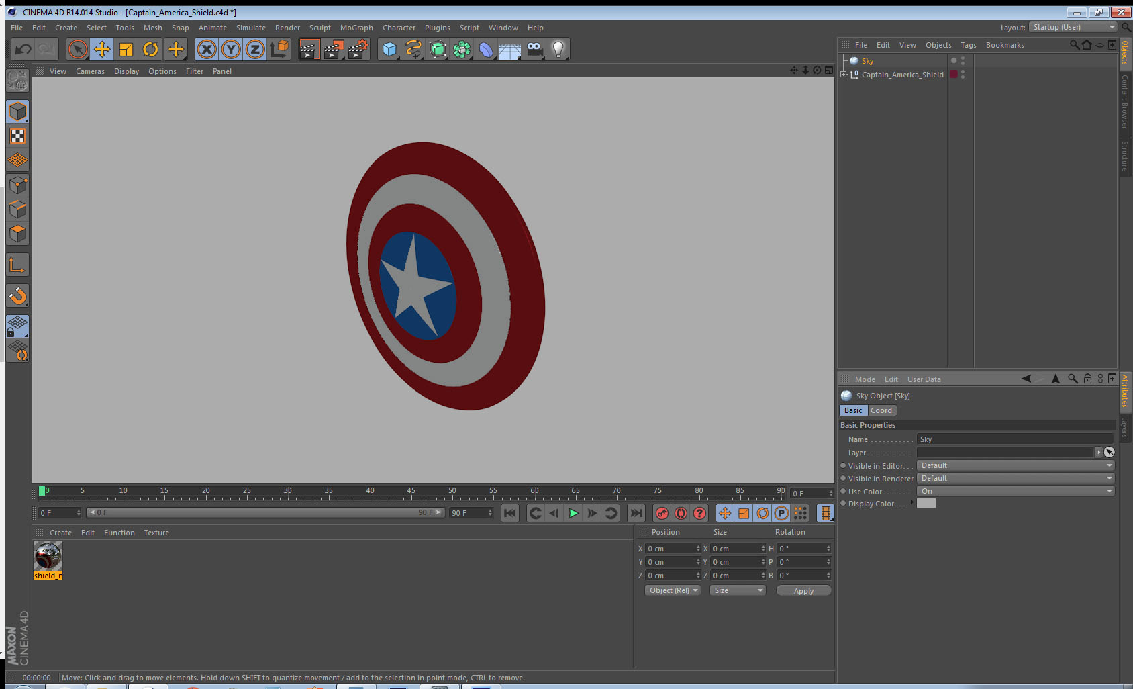
Task: Click the Position X input field
Action: [x=673, y=549]
